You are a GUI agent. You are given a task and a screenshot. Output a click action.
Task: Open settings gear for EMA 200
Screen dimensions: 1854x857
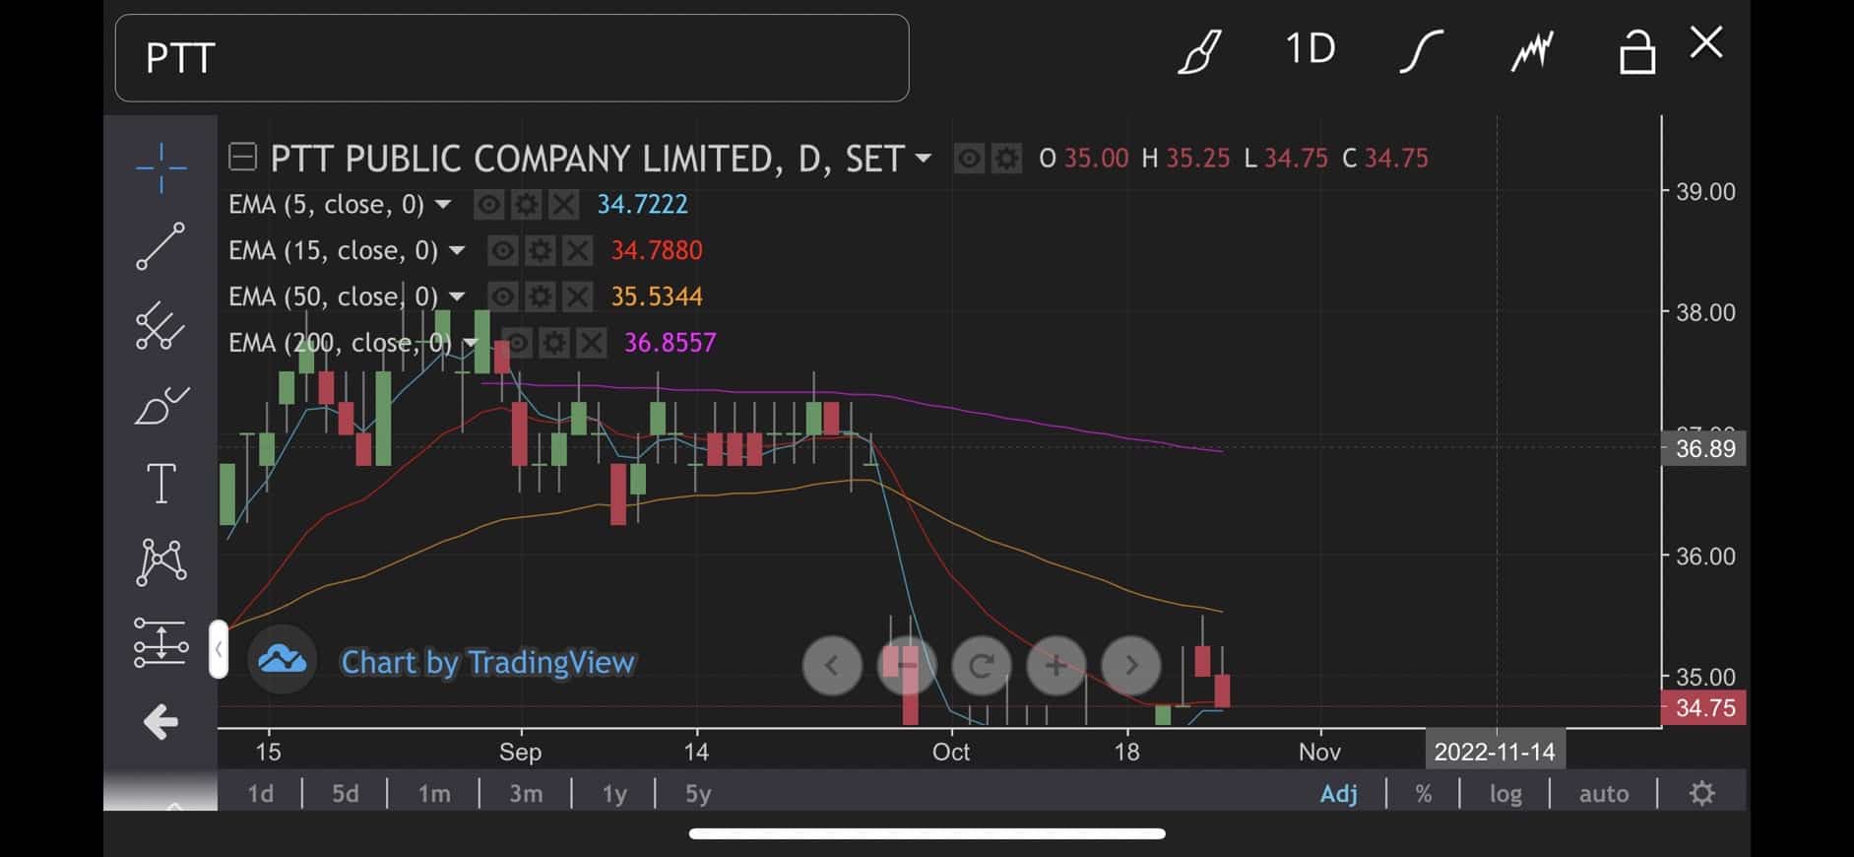coord(554,343)
